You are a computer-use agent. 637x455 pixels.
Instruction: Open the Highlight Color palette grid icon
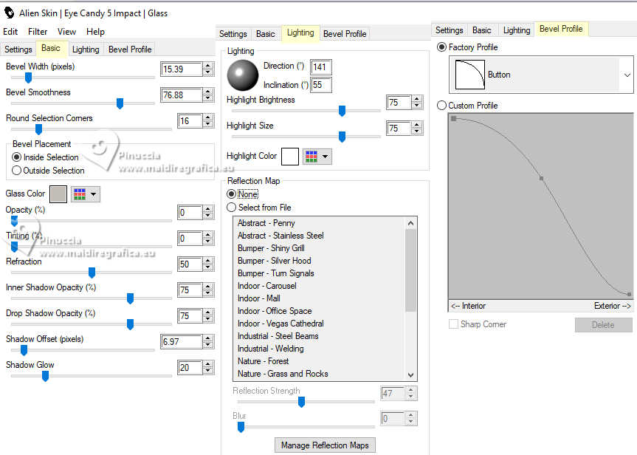click(311, 157)
